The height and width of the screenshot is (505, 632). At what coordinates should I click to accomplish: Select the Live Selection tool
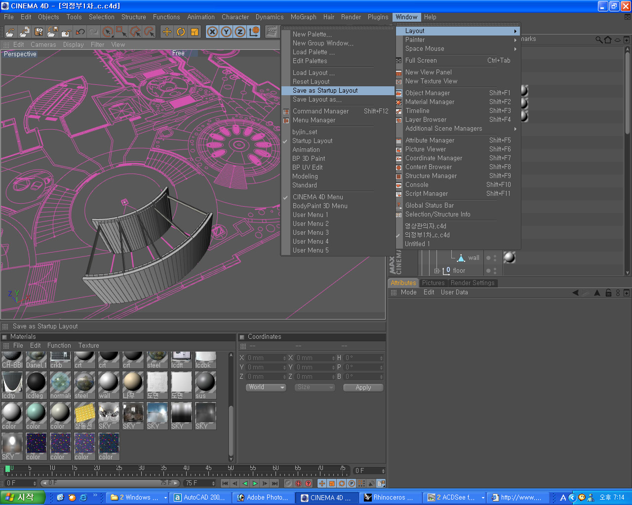tap(108, 32)
